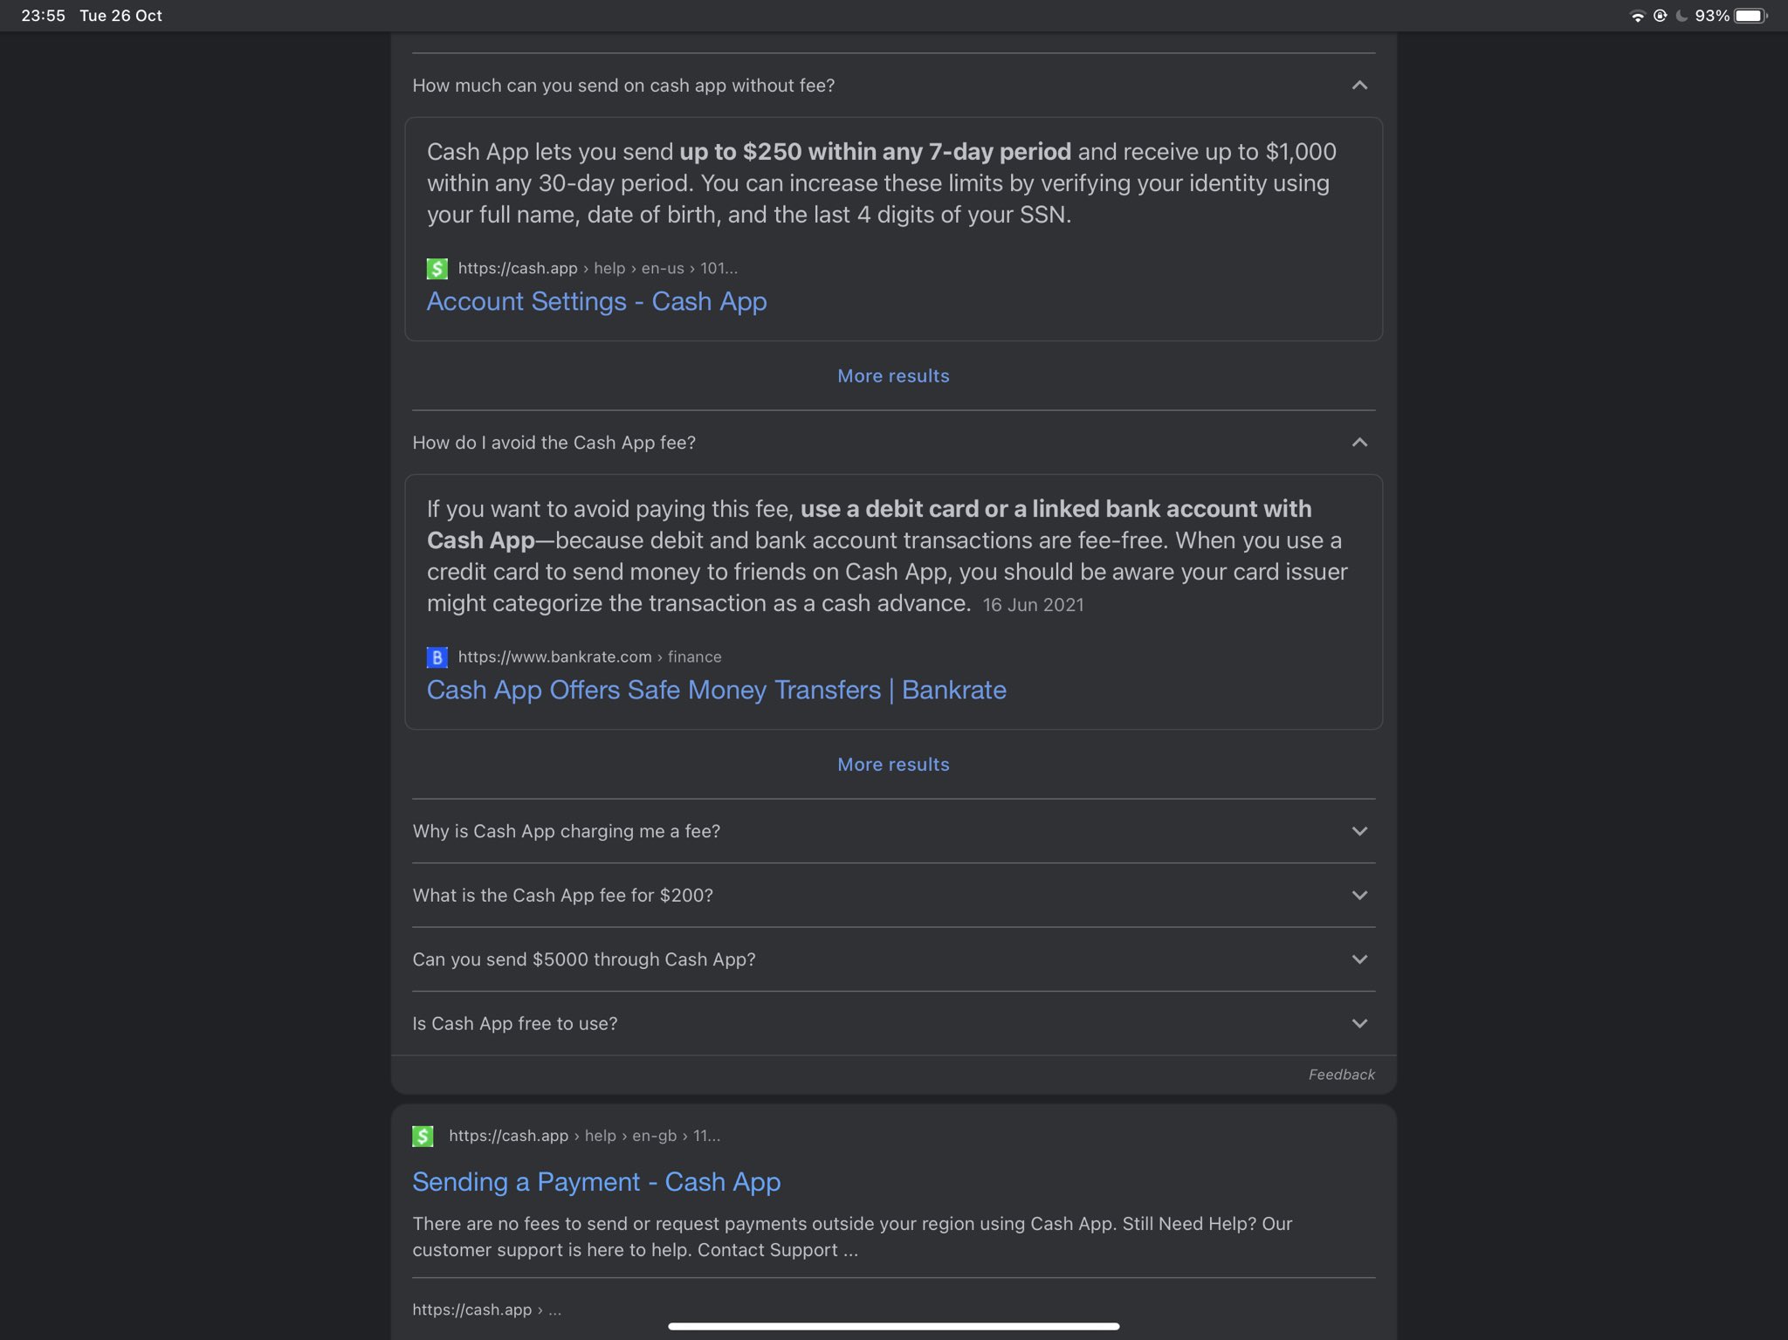Expand 'What is the Cash App fee for $200?'

pos(1359,895)
